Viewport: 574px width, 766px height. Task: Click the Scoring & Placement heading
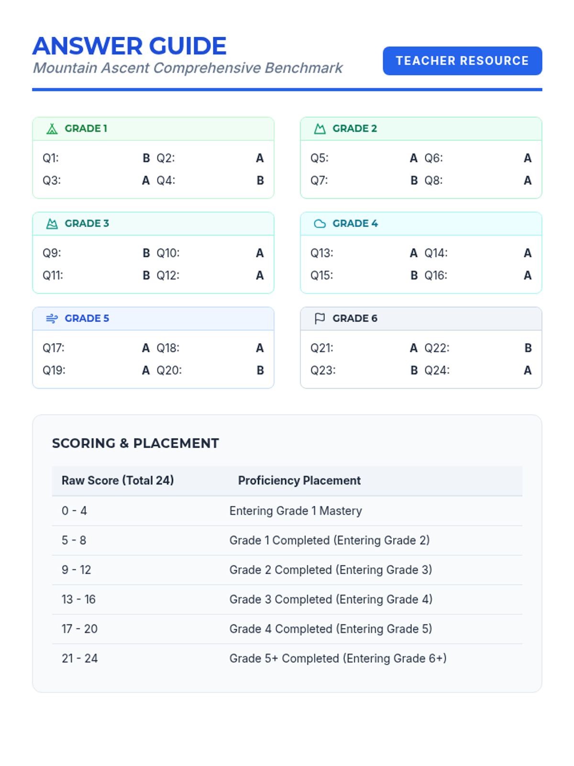click(x=135, y=443)
